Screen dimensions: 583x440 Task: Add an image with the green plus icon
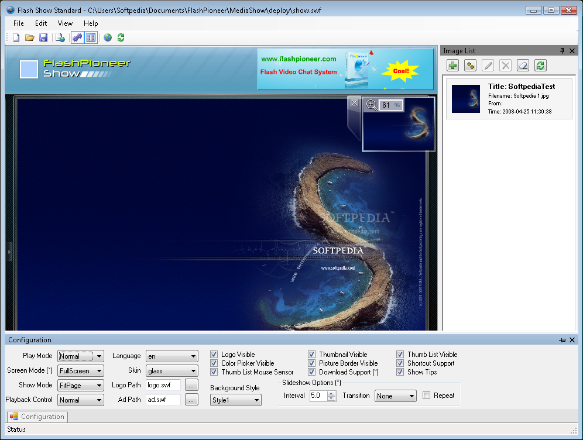[x=452, y=66]
